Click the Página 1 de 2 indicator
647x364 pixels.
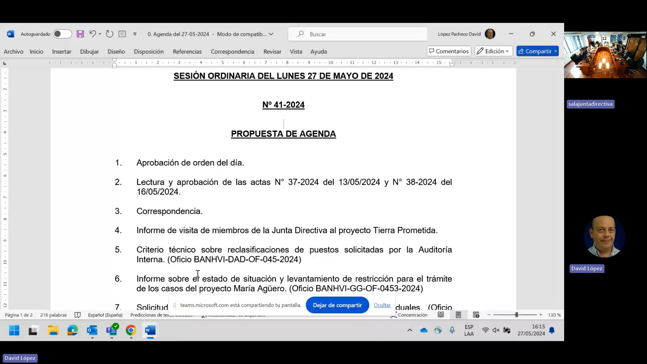point(19,315)
